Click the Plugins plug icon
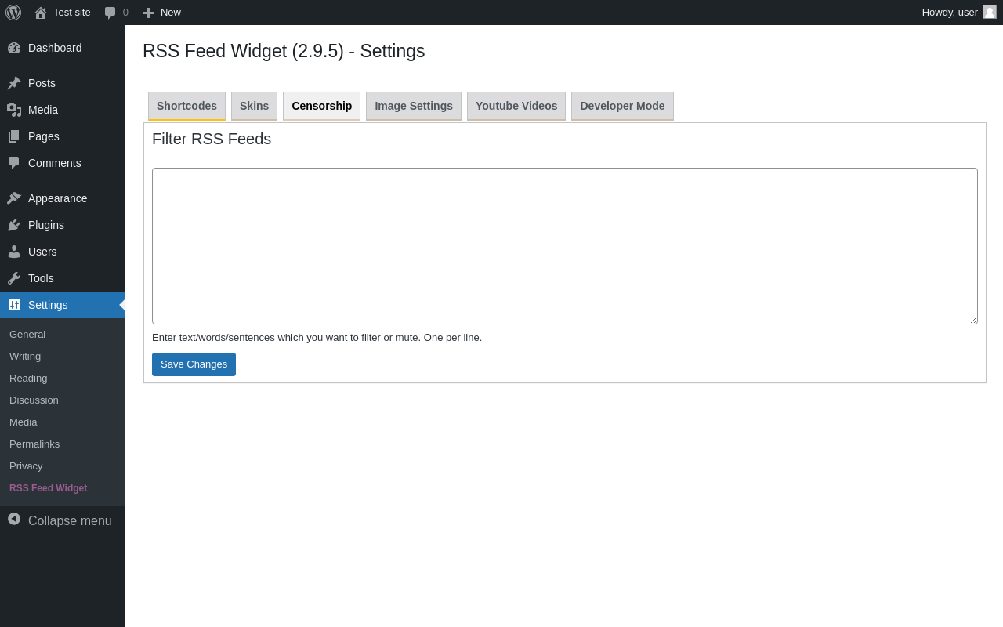 (14, 225)
